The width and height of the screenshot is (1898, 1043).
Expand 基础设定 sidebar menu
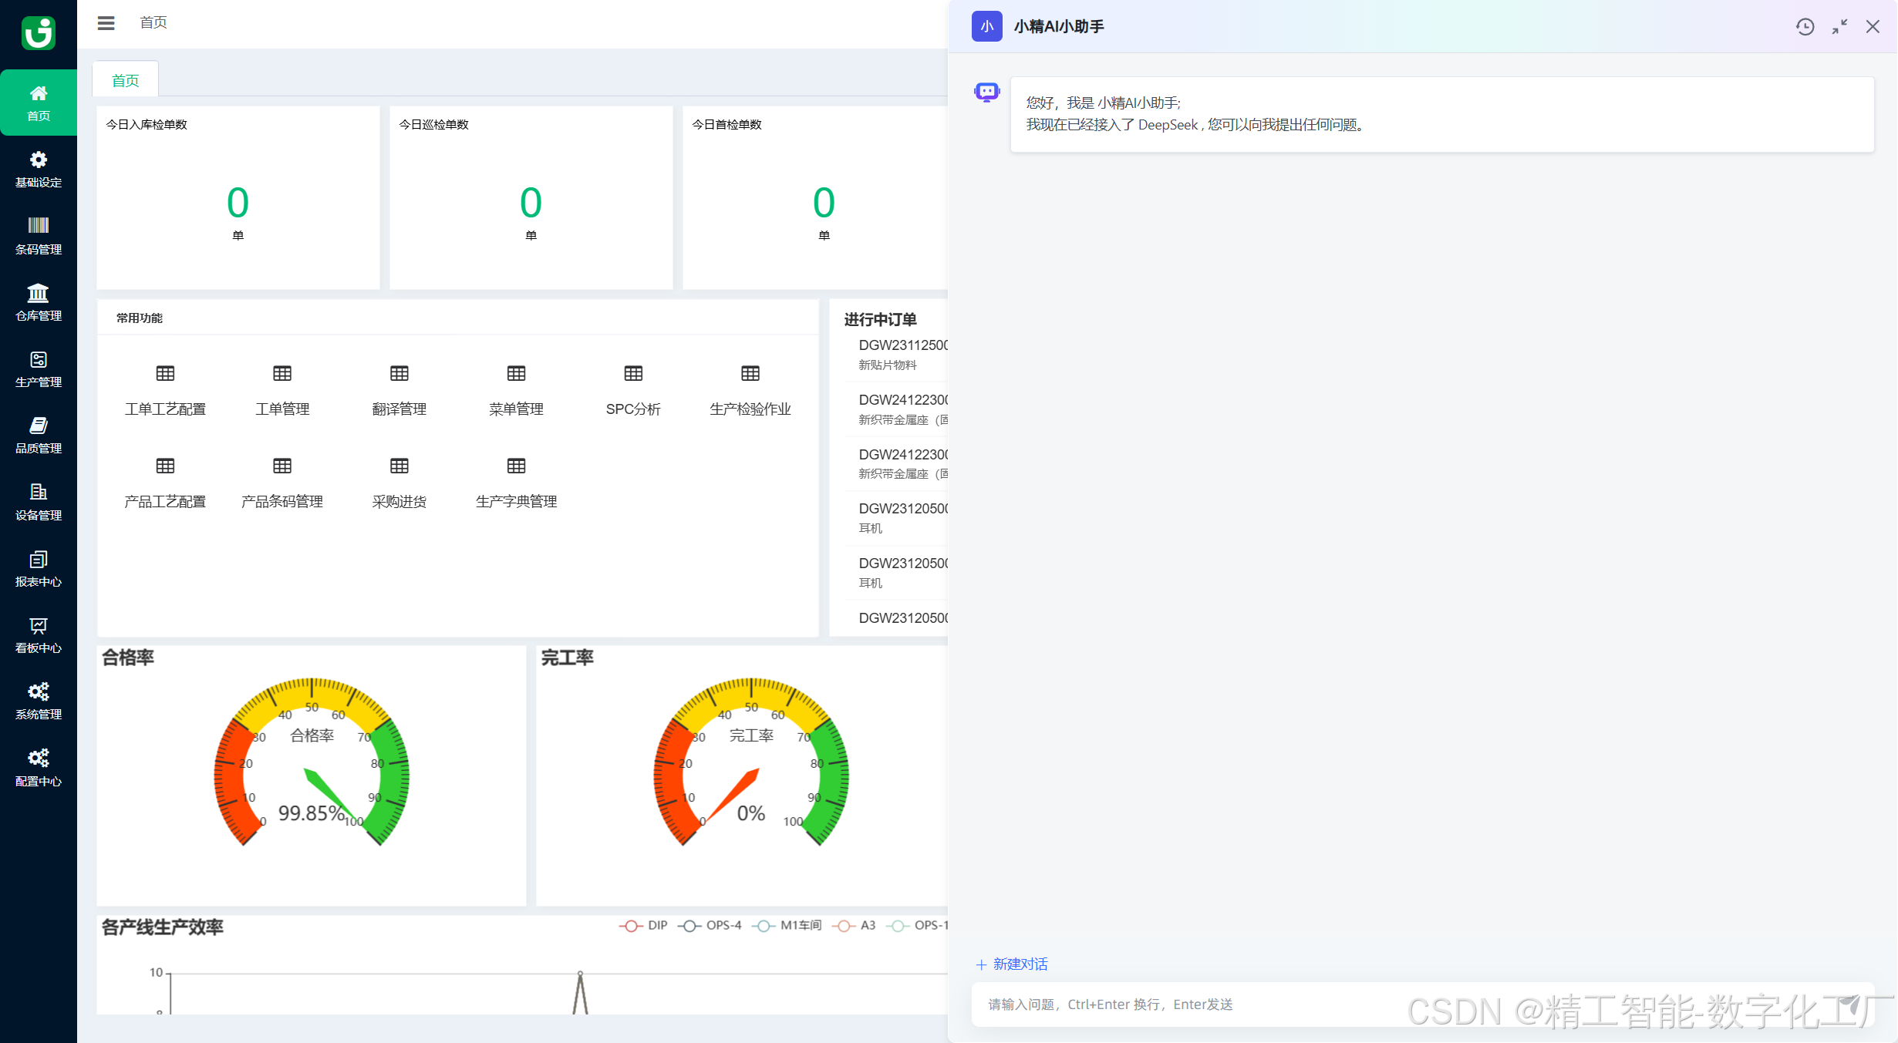point(39,169)
